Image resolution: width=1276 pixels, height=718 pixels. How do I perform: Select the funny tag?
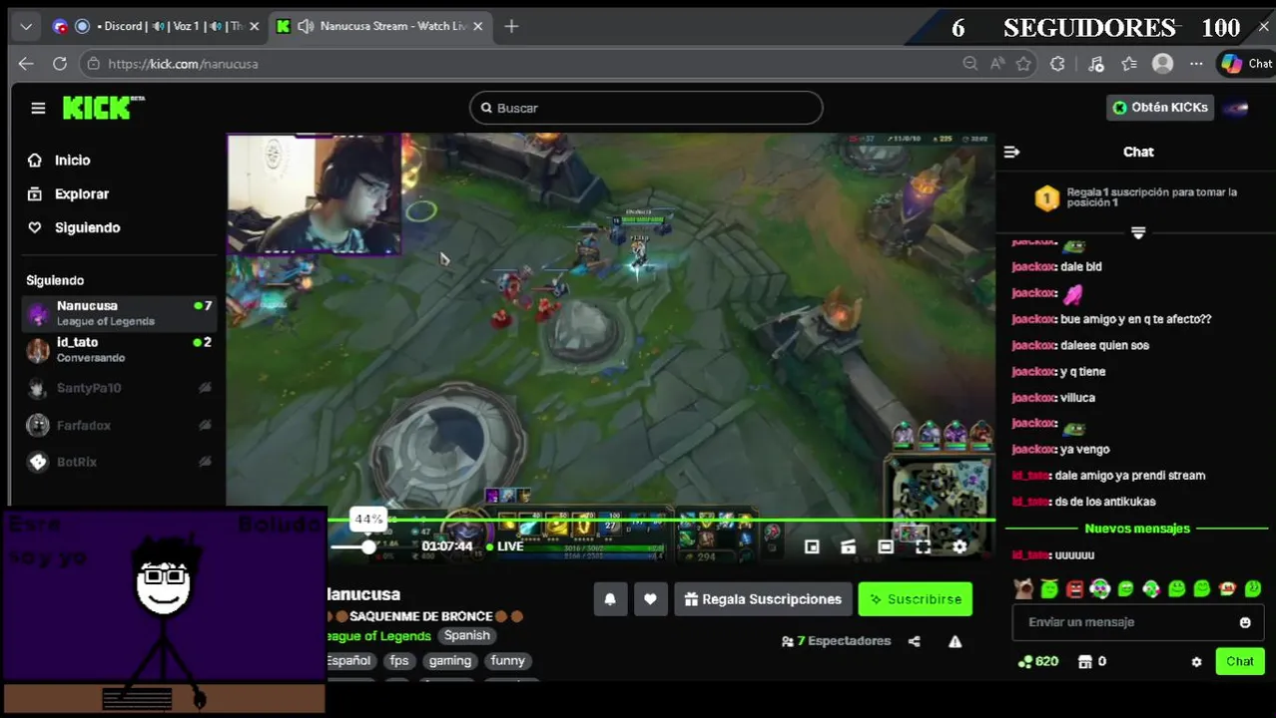coord(507,661)
